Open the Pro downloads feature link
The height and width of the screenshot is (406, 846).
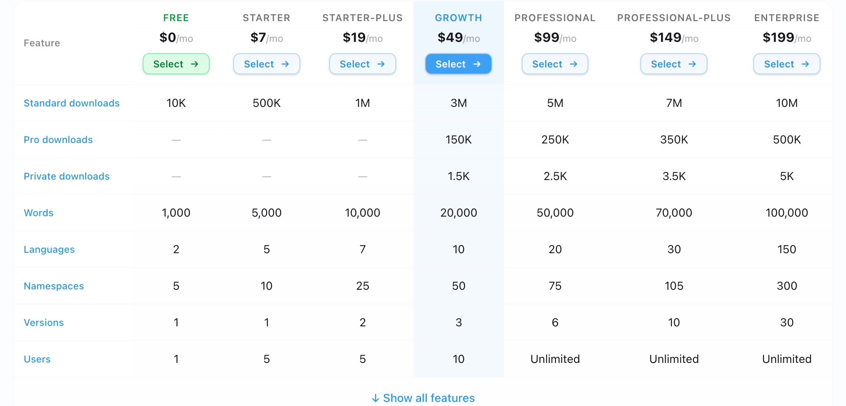click(58, 140)
